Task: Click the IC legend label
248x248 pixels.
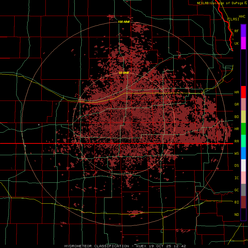Action: click(x=236, y=178)
